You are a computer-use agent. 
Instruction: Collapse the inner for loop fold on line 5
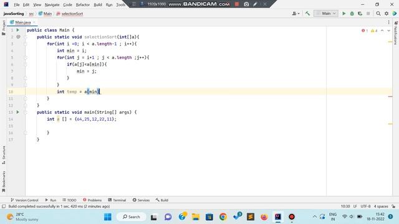tap(25, 57)
